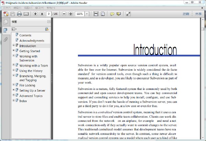The height and width of the screenshot is (141, 206).
Task: Open the 共享 share pane
Action: coord(198,14)
